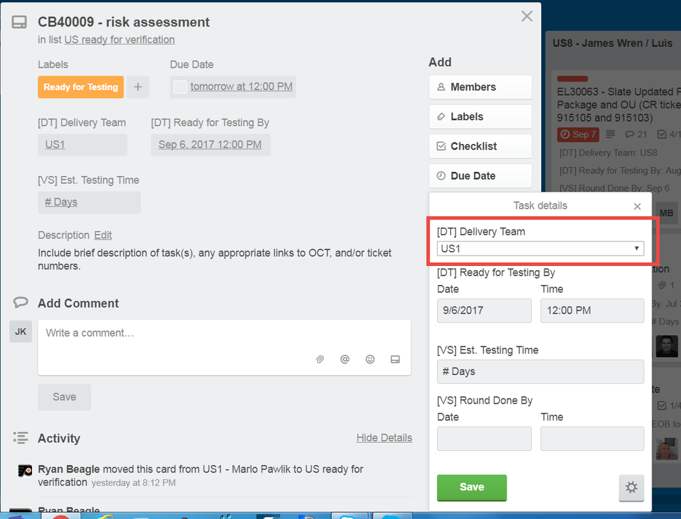This screenshot has height=519, width=681.
Task: Click the red 'Sep 7' due badge
Action: click(578, 134)
